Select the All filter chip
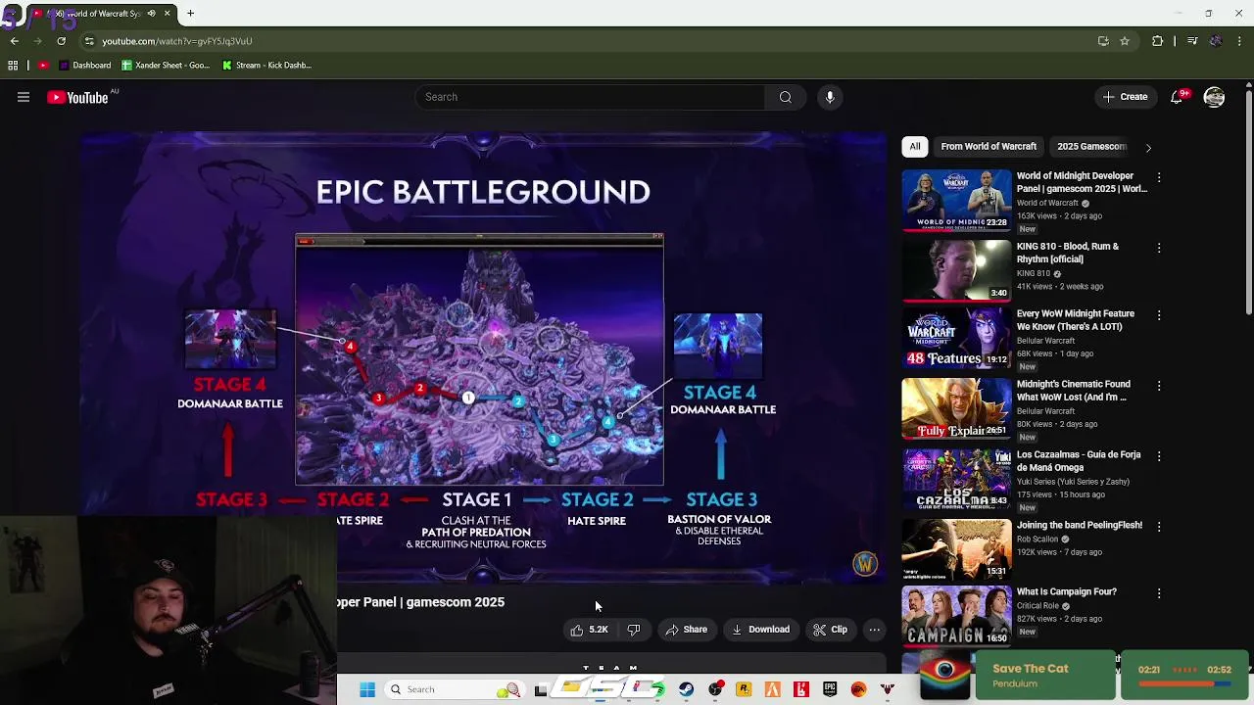1254x705 pixels. pyautogui.click(x=915, y=147)
